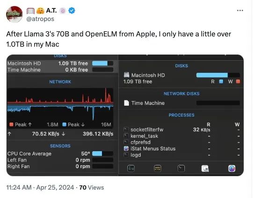
Task: Click the orange W write color swatch
Action: [x=238, y=82]
